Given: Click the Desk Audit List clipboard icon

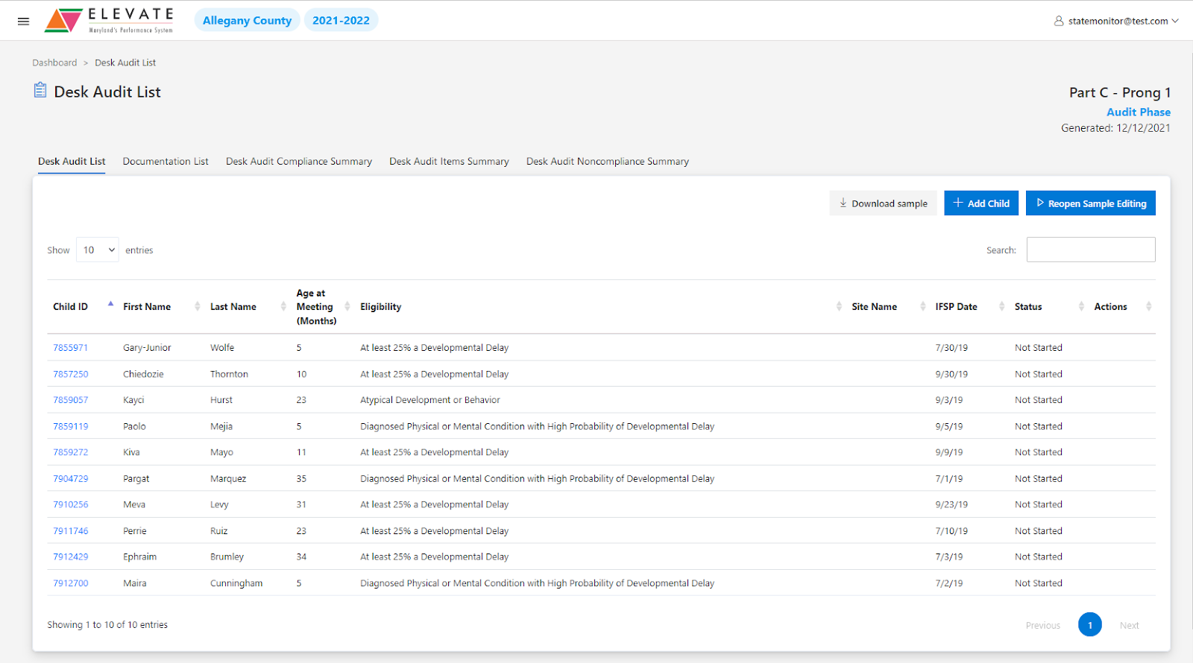Looking at the screenshot, I should click(x=40, y=91).
